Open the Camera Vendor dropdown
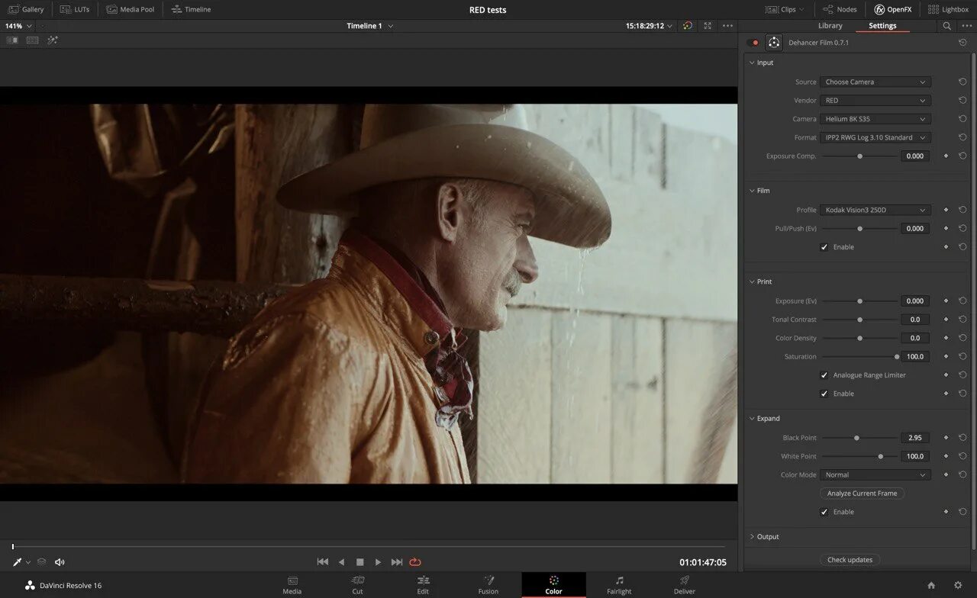 875,100
